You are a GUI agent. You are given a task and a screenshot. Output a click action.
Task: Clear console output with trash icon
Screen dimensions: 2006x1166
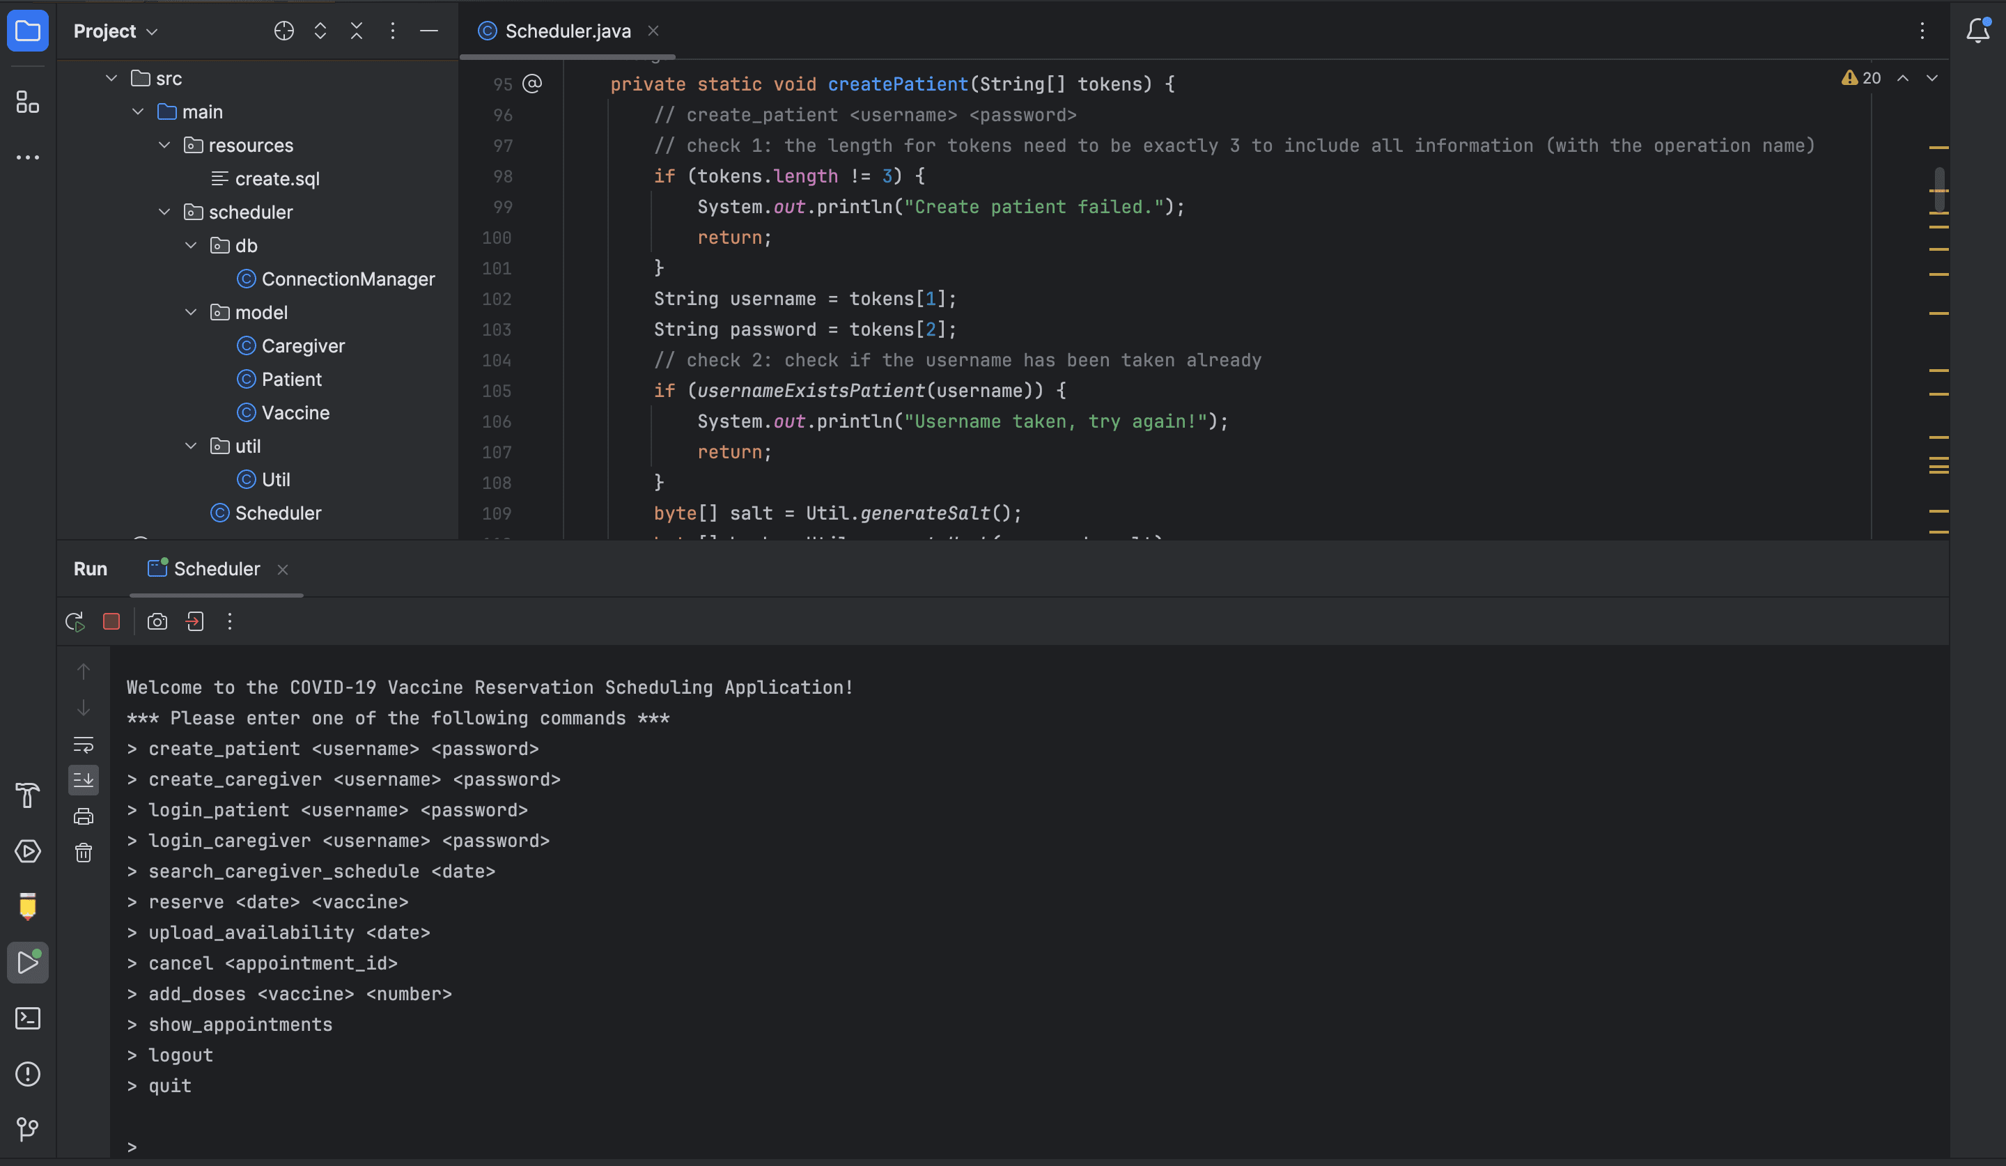coord(84,853)
